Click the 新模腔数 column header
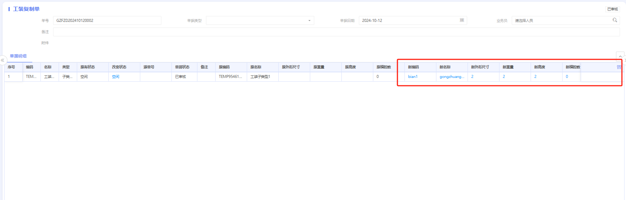This screenshot has width=626, height=200. coord(573,67)
